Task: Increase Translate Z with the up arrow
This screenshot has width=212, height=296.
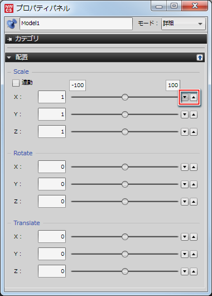Action: tap(194, 271)
